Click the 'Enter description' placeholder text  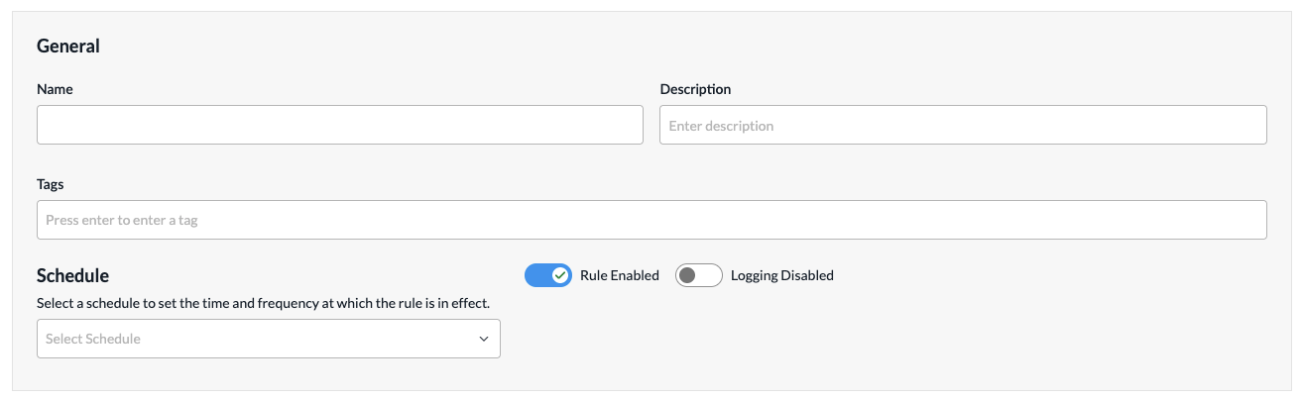coord(721,126)
